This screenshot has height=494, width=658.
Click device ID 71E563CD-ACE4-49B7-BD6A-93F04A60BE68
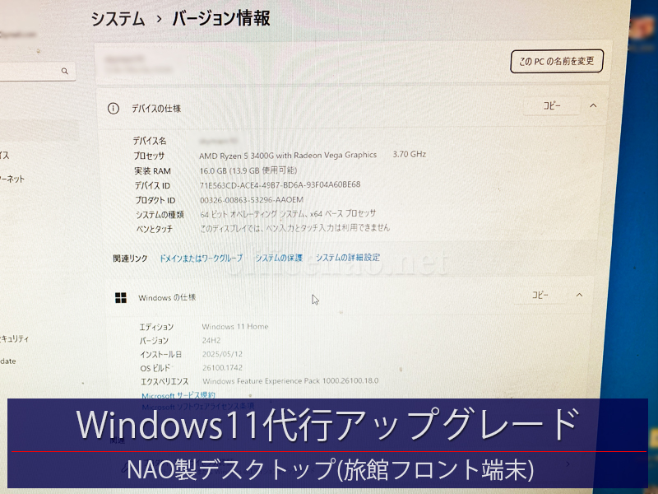[x=280, y=184]
